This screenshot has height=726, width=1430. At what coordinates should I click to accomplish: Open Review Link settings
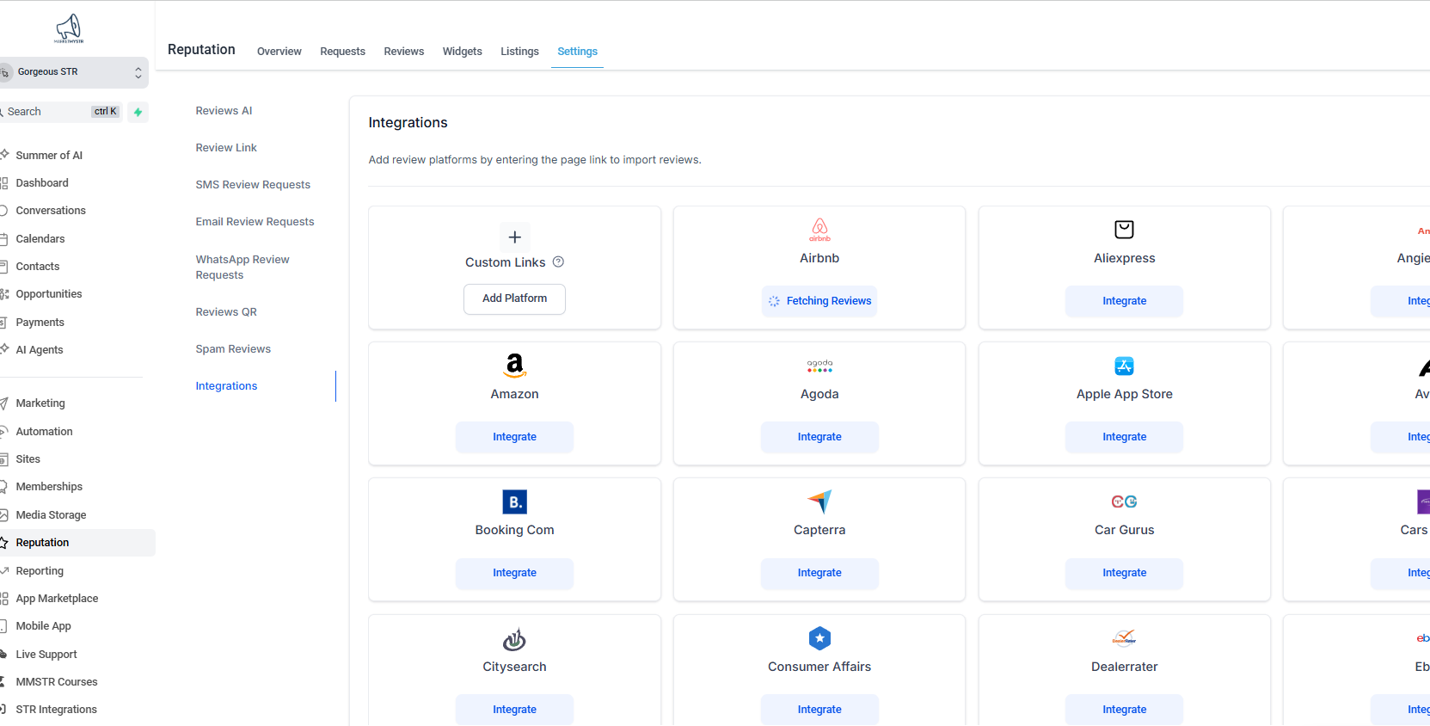pyautogui.click(x=226, y=148)
